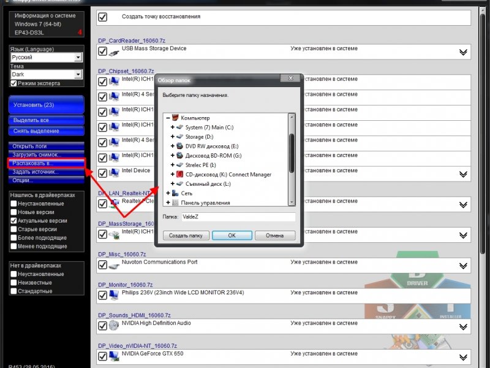Click the Папка input field

point(238,217)
